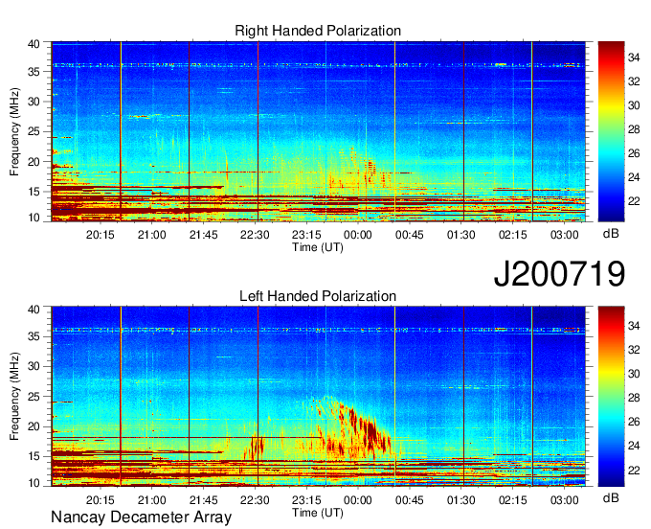Click the upper plot's dB color bar
The image size is (651, 529).
pyautogui.click(x=611, y=131)
